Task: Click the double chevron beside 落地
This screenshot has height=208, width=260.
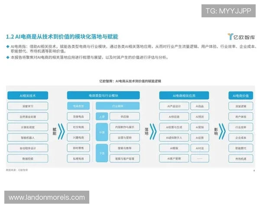Action: click(x=153, y=131)
